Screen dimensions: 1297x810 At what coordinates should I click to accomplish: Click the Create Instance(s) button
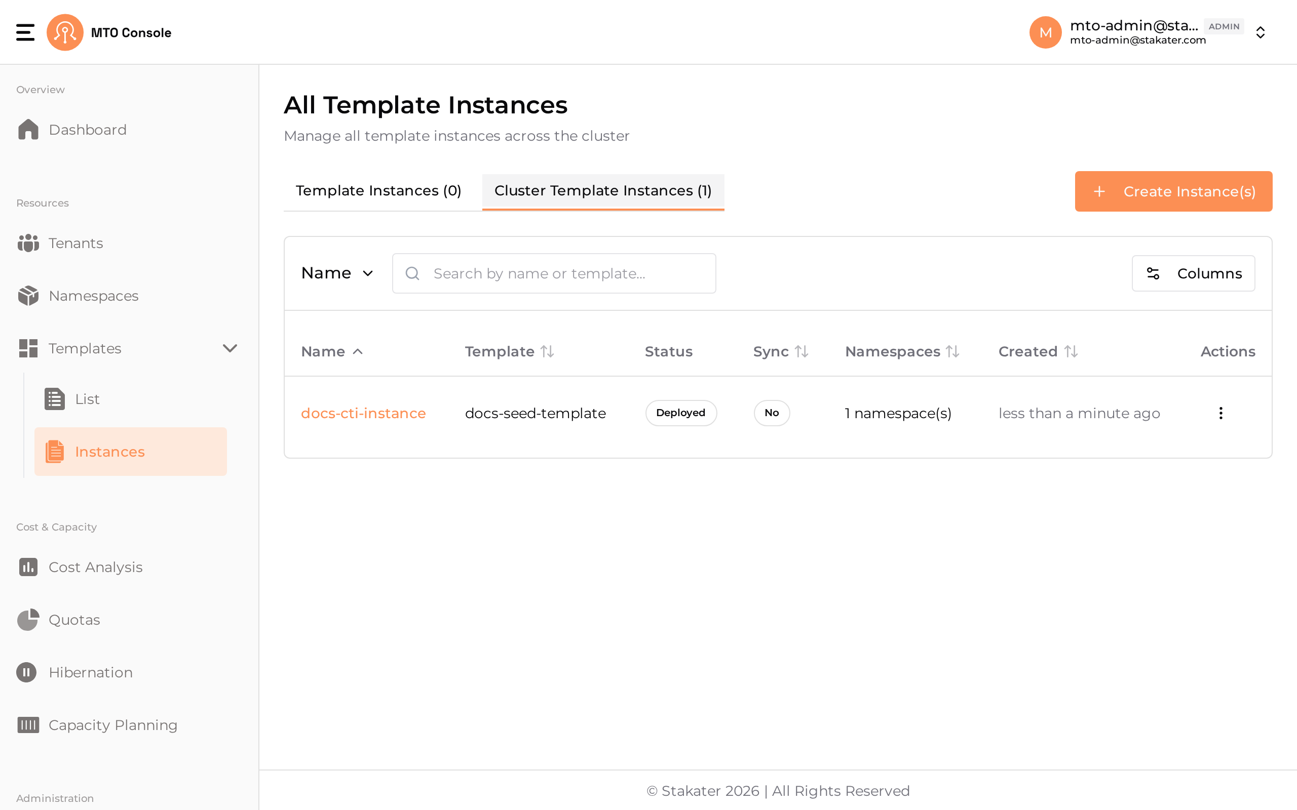(x=1173, y=191)
